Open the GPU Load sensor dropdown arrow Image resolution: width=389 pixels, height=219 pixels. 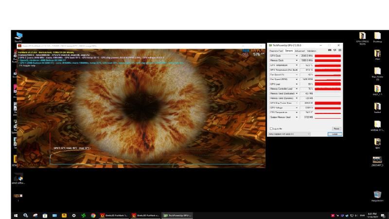(x=297, y=84)
